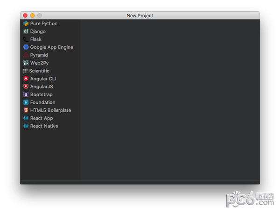Click the Pure Python logo icon
The image size is (280, 213).
click(26, 24)
